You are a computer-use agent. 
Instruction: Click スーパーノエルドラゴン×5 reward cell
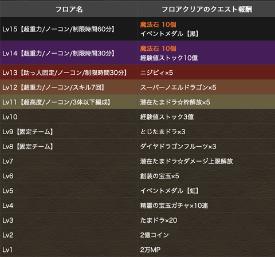click(x=206, y=87)
